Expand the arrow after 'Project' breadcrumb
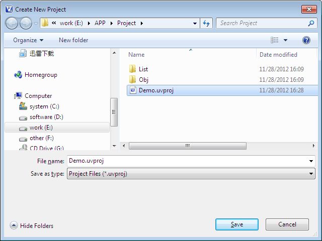The height and width of the screenshot is (241, 322). pos(142,24)
